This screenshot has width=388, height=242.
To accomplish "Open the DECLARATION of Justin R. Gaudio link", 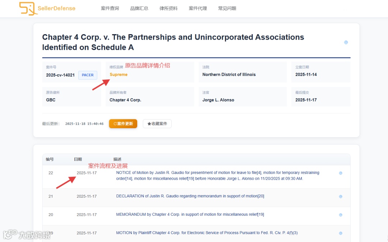I will [x=190, y=196].
